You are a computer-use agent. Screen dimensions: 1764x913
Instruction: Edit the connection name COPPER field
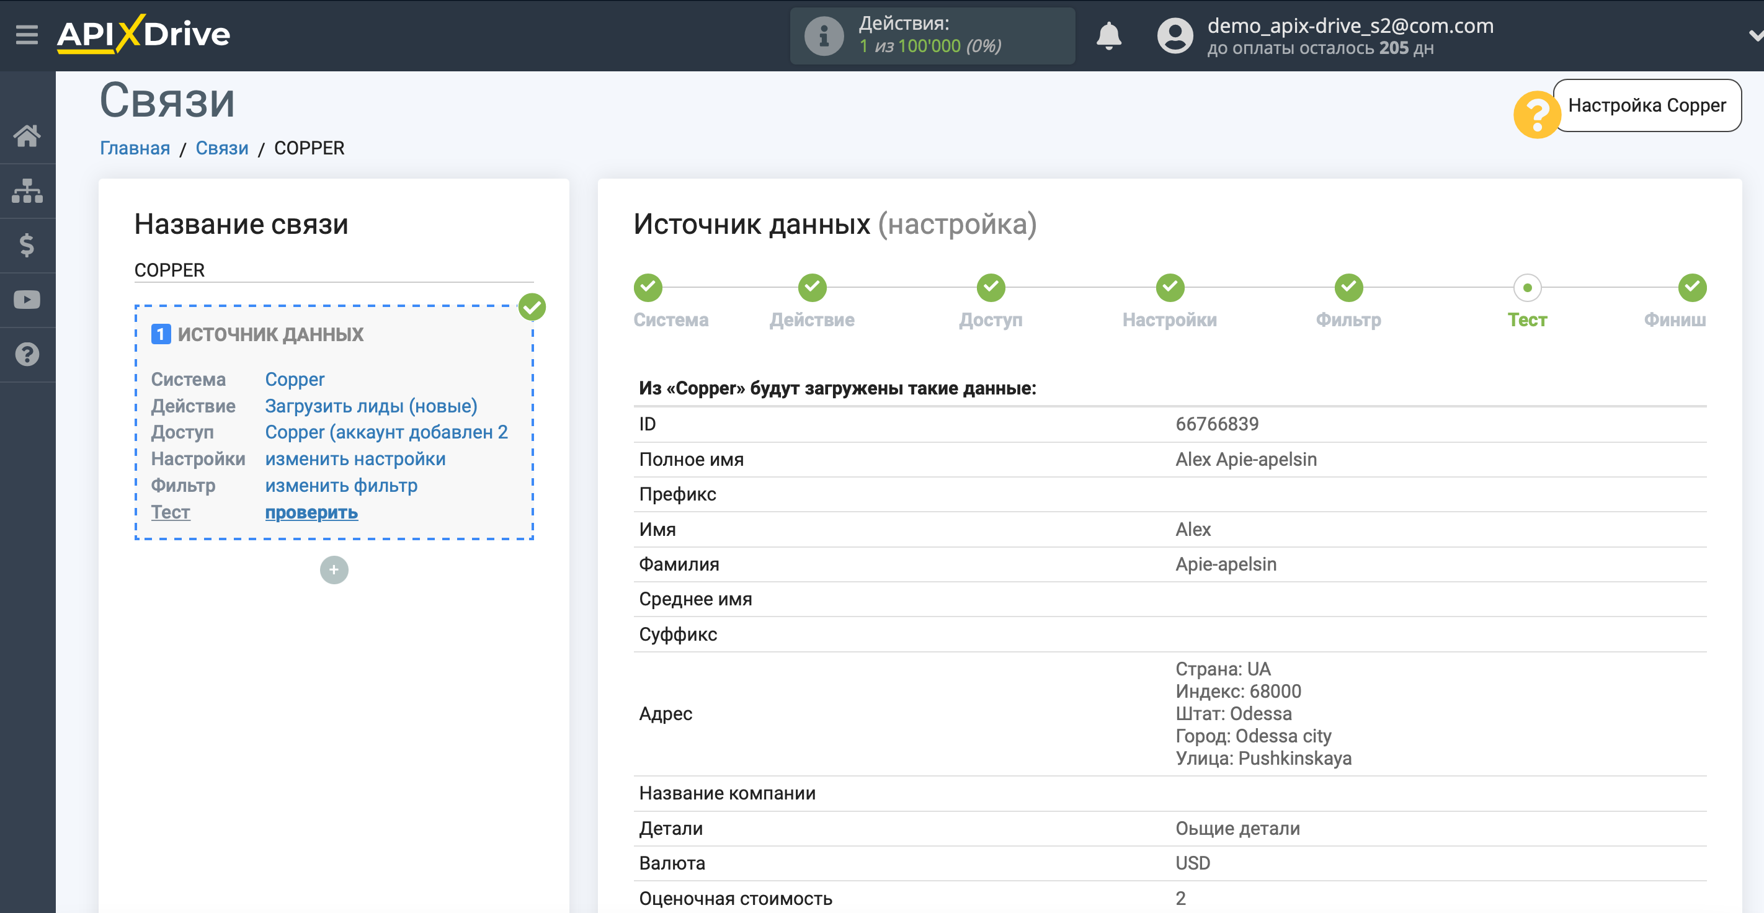pos(334,270)
